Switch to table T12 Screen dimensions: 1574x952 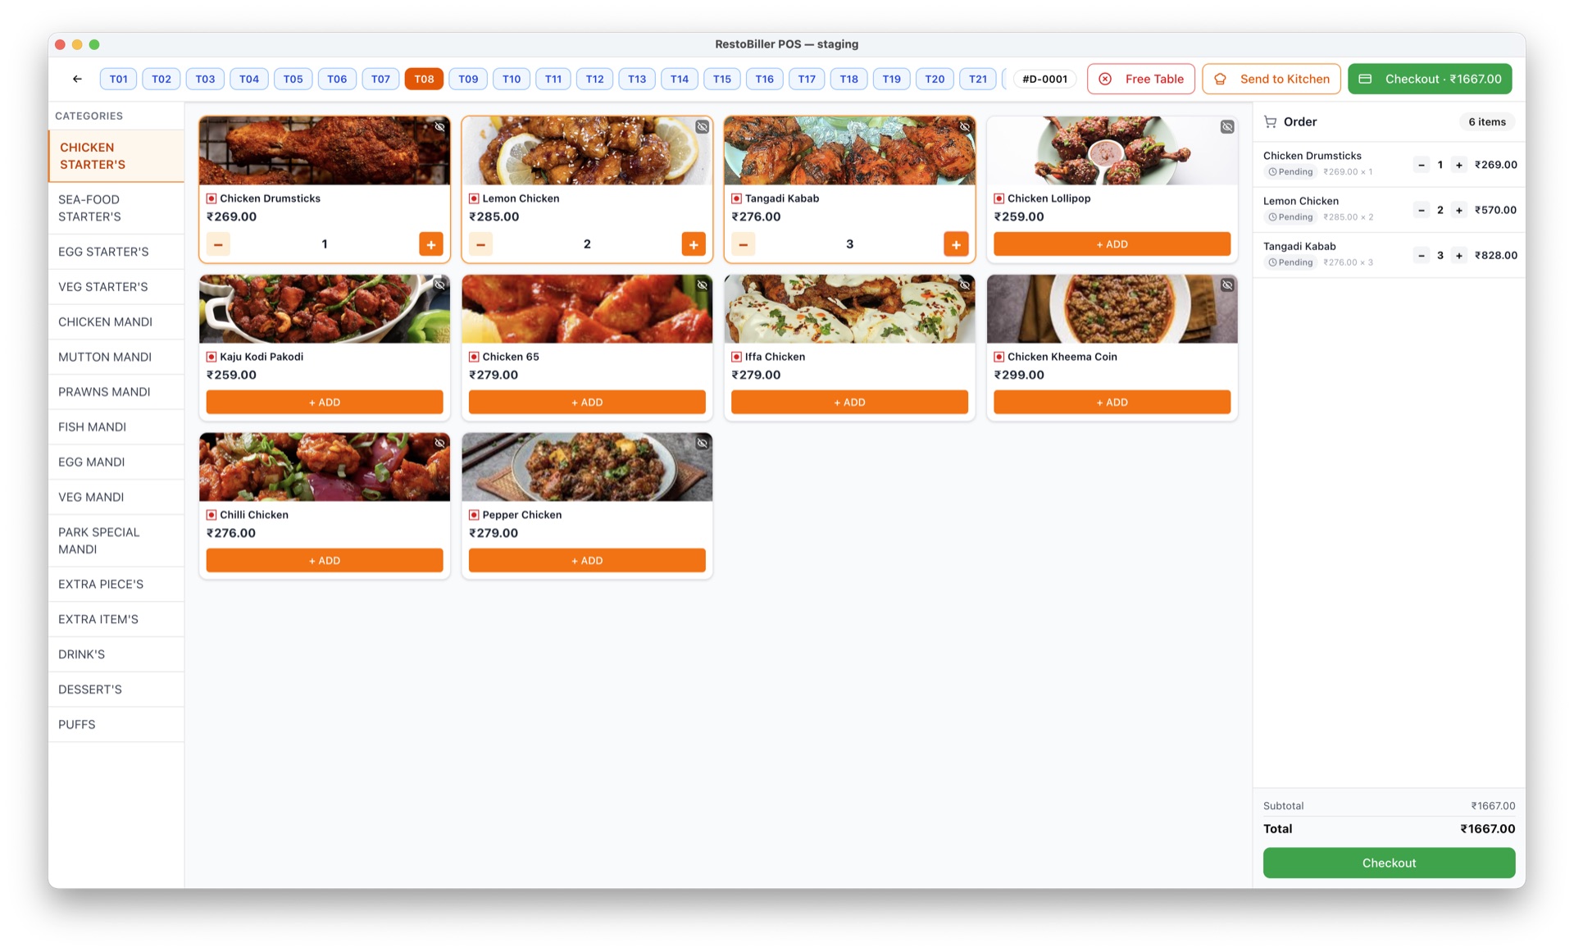595,79
